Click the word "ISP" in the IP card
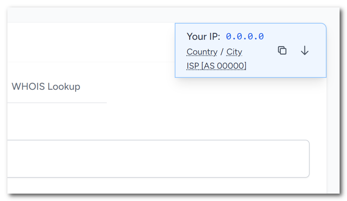This screenshot has height=201, width=347. pyautogui.click(x=193, y=66)
